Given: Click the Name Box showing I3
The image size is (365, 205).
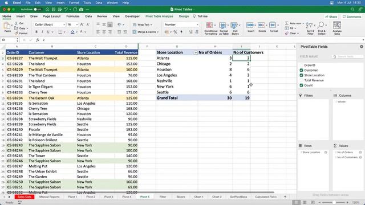Looking at the screenshot, I should [9, 40].
